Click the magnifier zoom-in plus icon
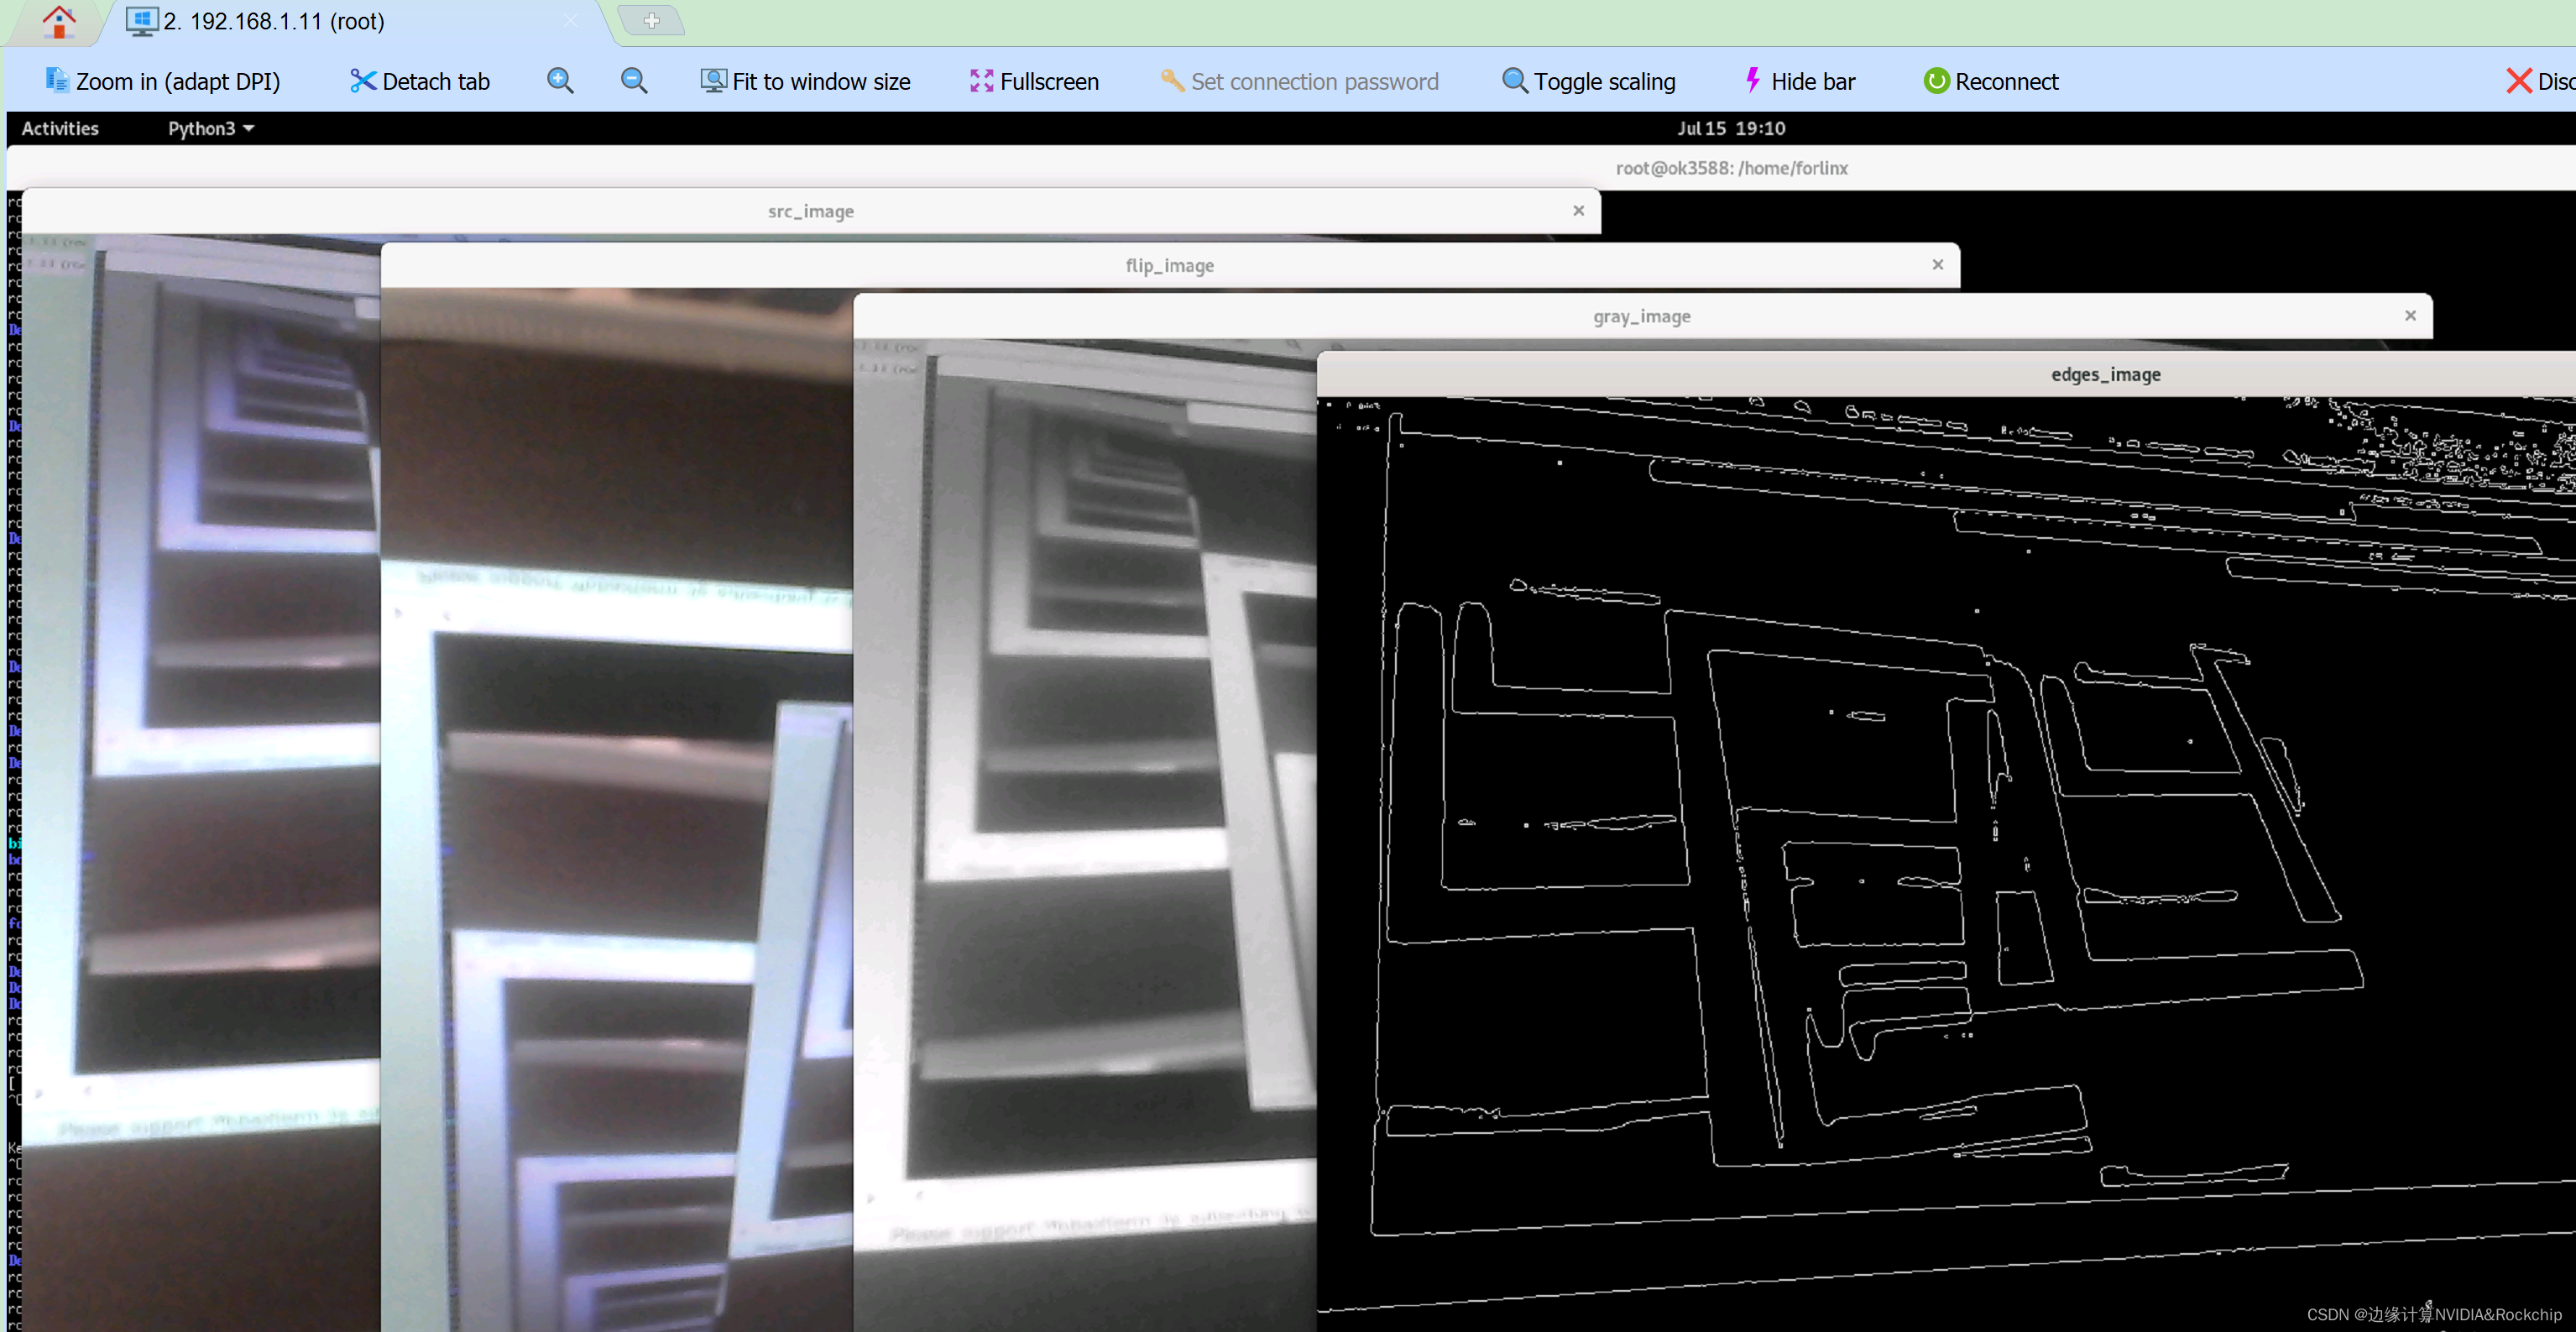This screenshot has width=2576, height=1332. tap(560, 80)
